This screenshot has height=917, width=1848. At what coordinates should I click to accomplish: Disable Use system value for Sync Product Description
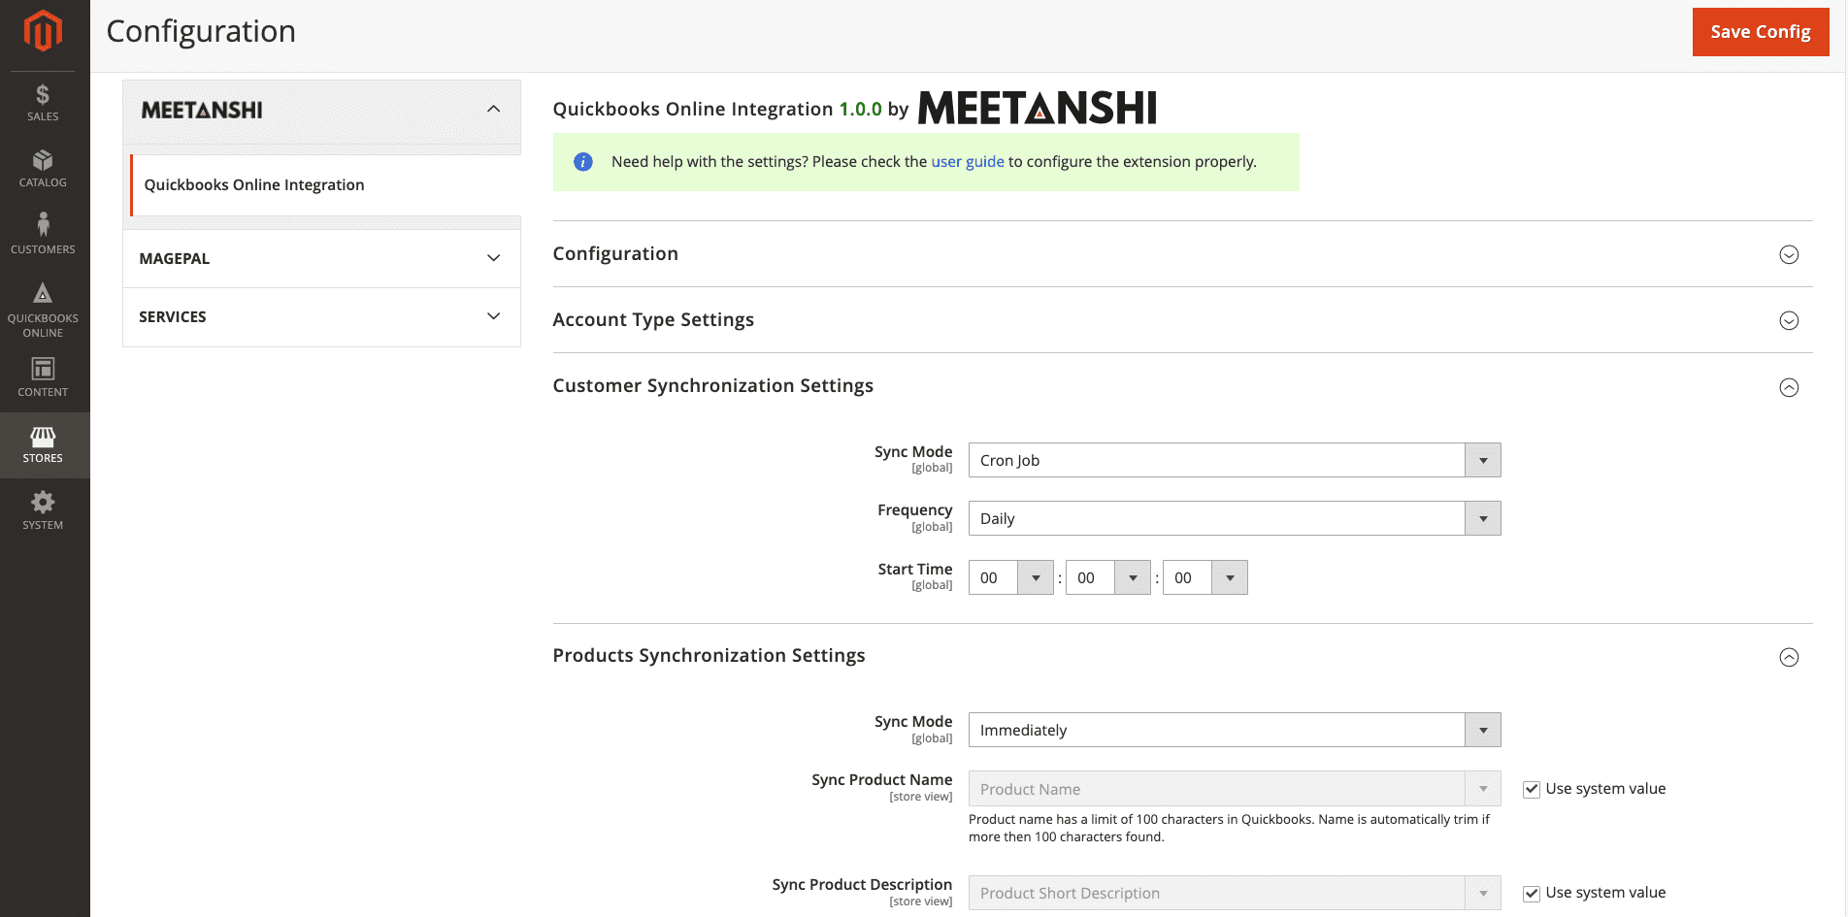(x=1531, y=893)
